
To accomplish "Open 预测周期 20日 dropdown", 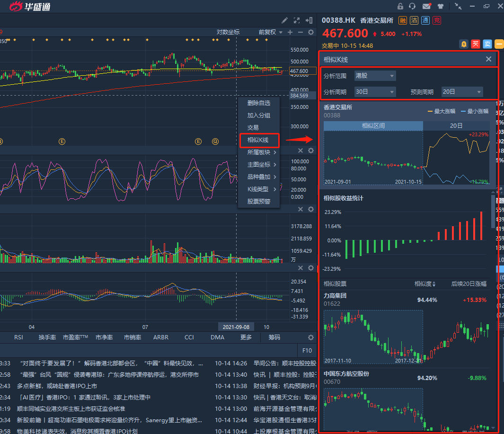I will [x=462, y=92].
